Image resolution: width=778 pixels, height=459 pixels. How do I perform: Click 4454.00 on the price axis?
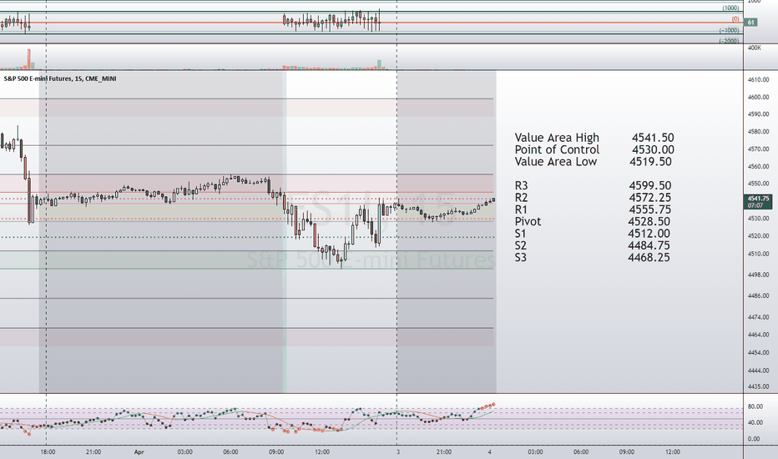(x=758, y=353)
